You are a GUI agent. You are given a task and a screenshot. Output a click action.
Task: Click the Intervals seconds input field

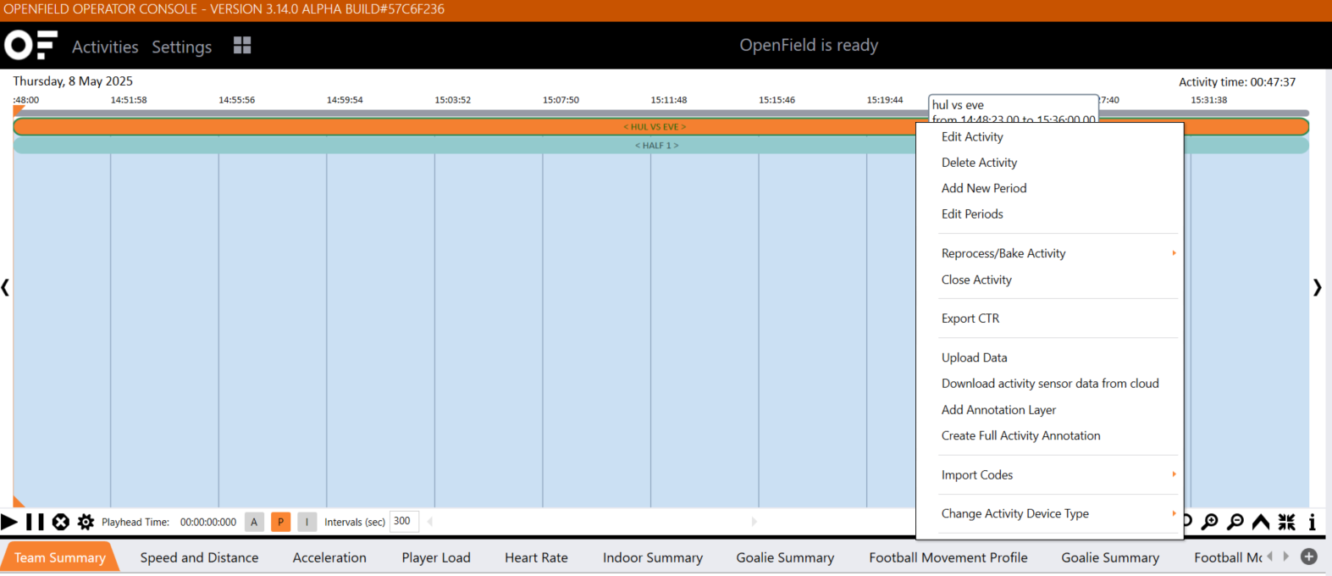click(404, 522)
